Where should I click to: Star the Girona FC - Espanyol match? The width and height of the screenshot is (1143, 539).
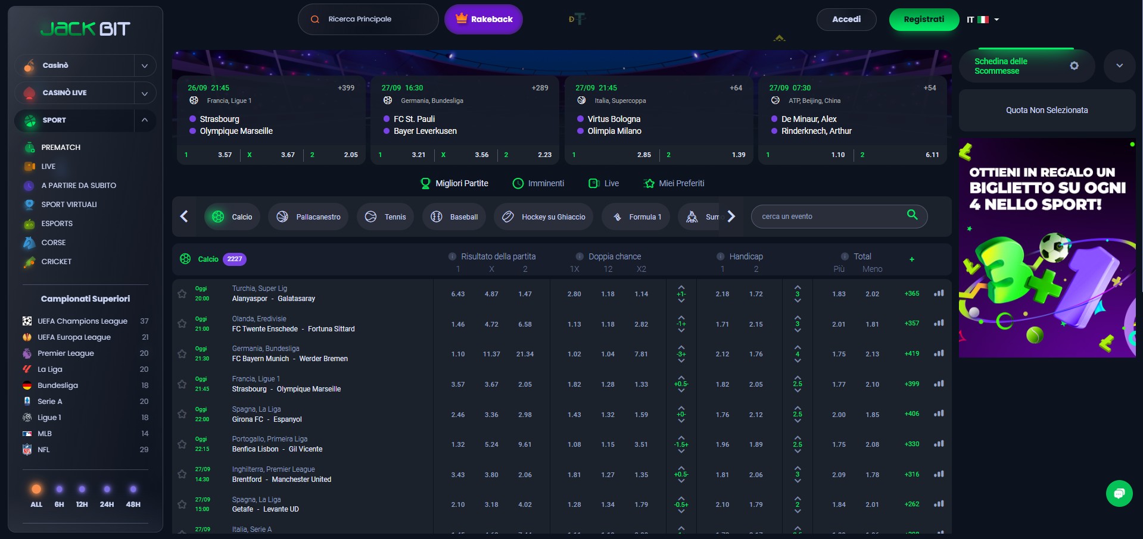pyautogui.click(x=182, y=414)
